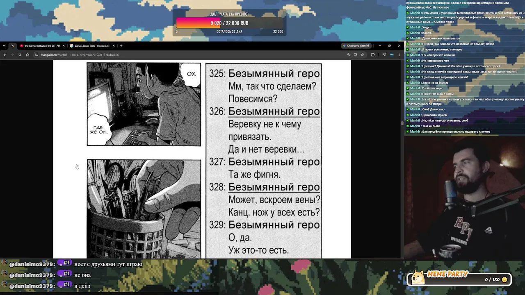Reload the mangalib page

20,54
